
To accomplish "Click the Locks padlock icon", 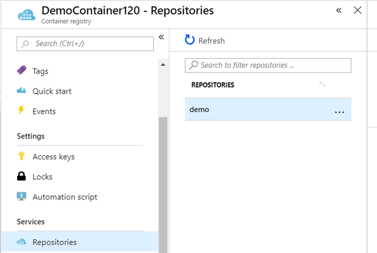I will (x=21, y=176).
